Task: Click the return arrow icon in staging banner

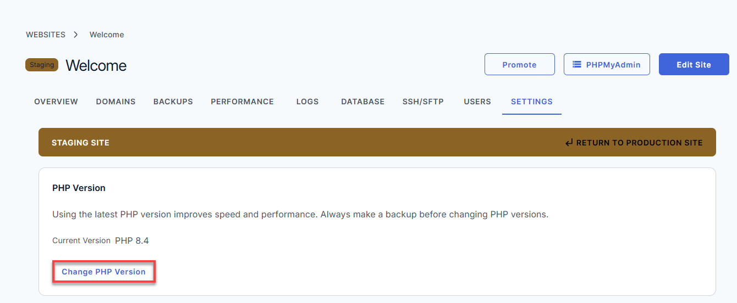Action: (x=569, y=143)
